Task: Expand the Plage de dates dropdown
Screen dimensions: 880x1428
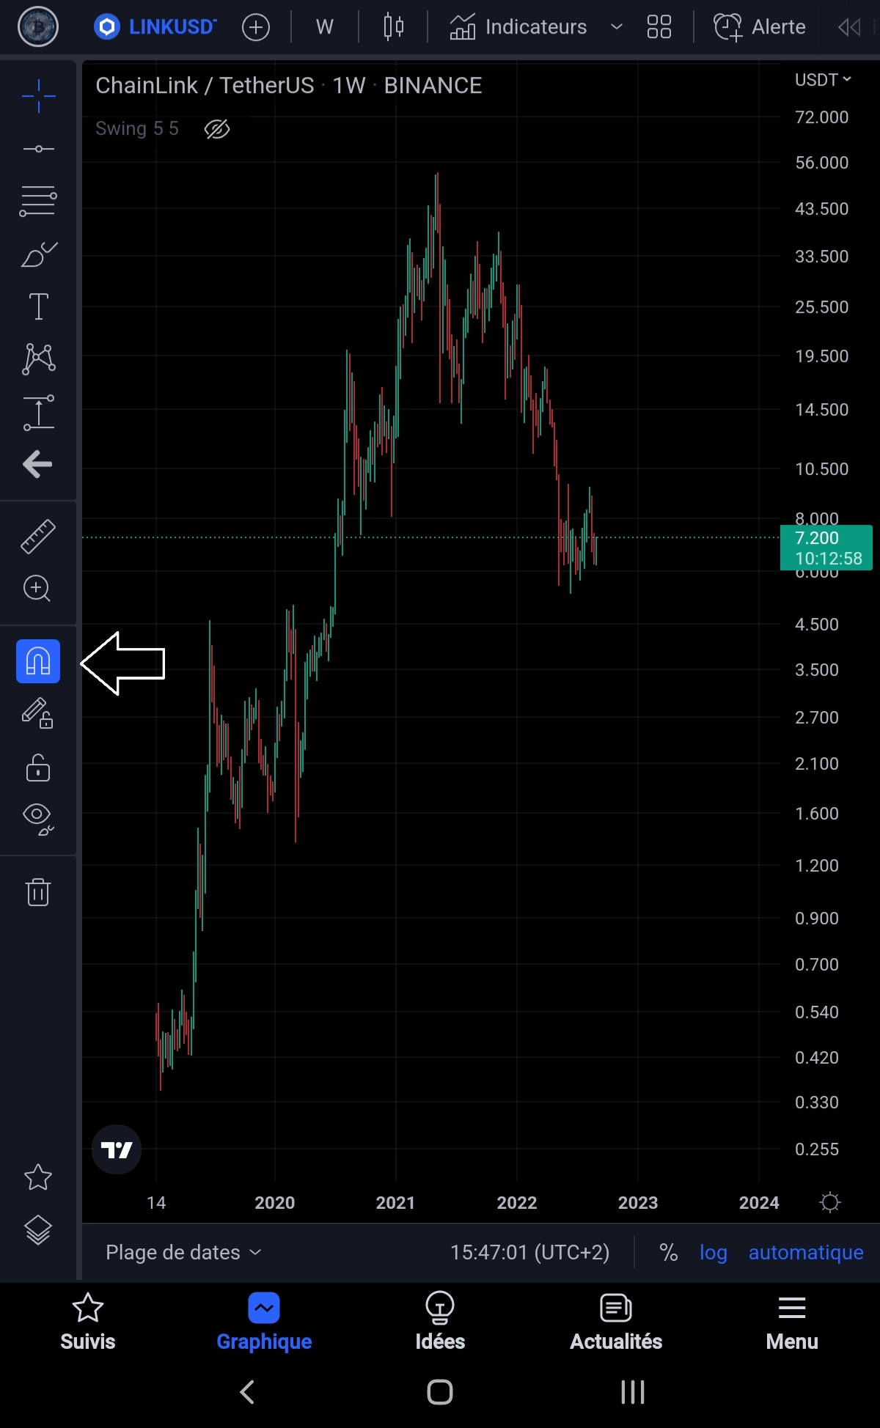Action: tap(183, 1252)
